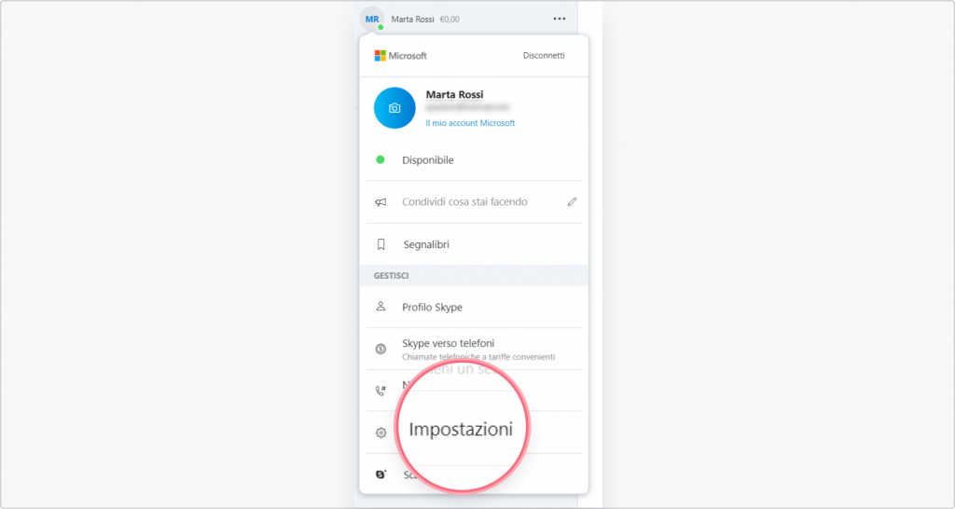The width and height of the screenshot is (955, 509).
Task: Click the Microsoft logo
Action: [400, 55]
